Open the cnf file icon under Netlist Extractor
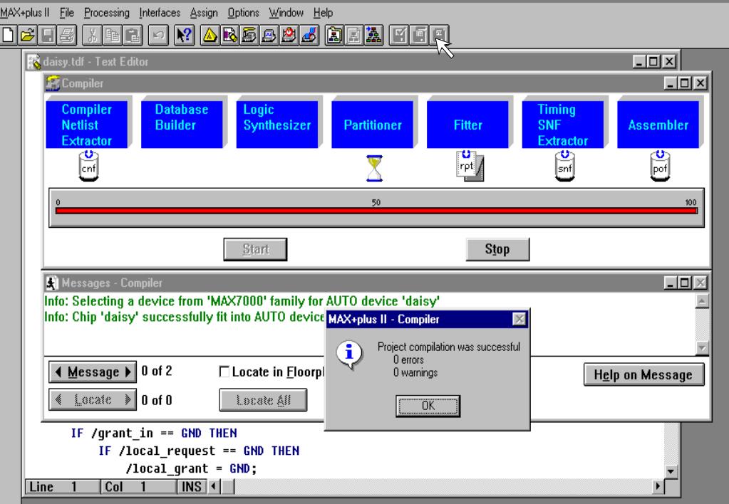Image resolution: width=729 pixels, height=504 pixels. 88,166
